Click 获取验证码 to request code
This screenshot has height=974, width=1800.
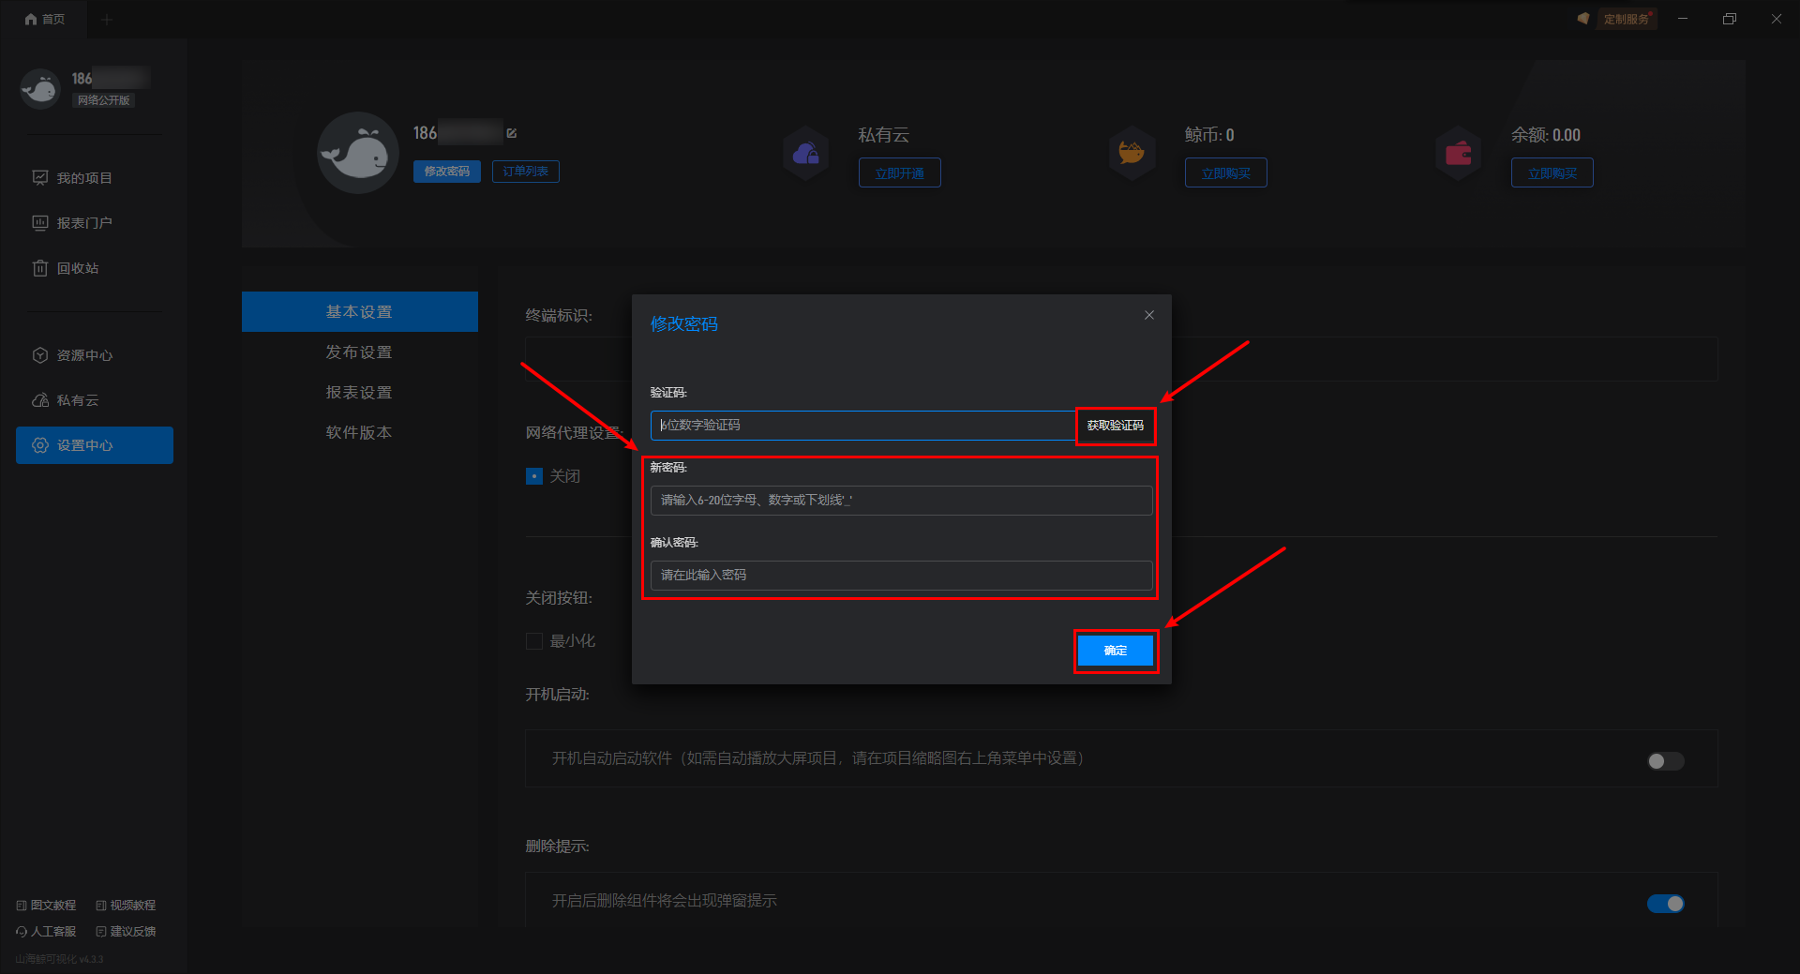pyautogui.click(x=1115, y=426)
